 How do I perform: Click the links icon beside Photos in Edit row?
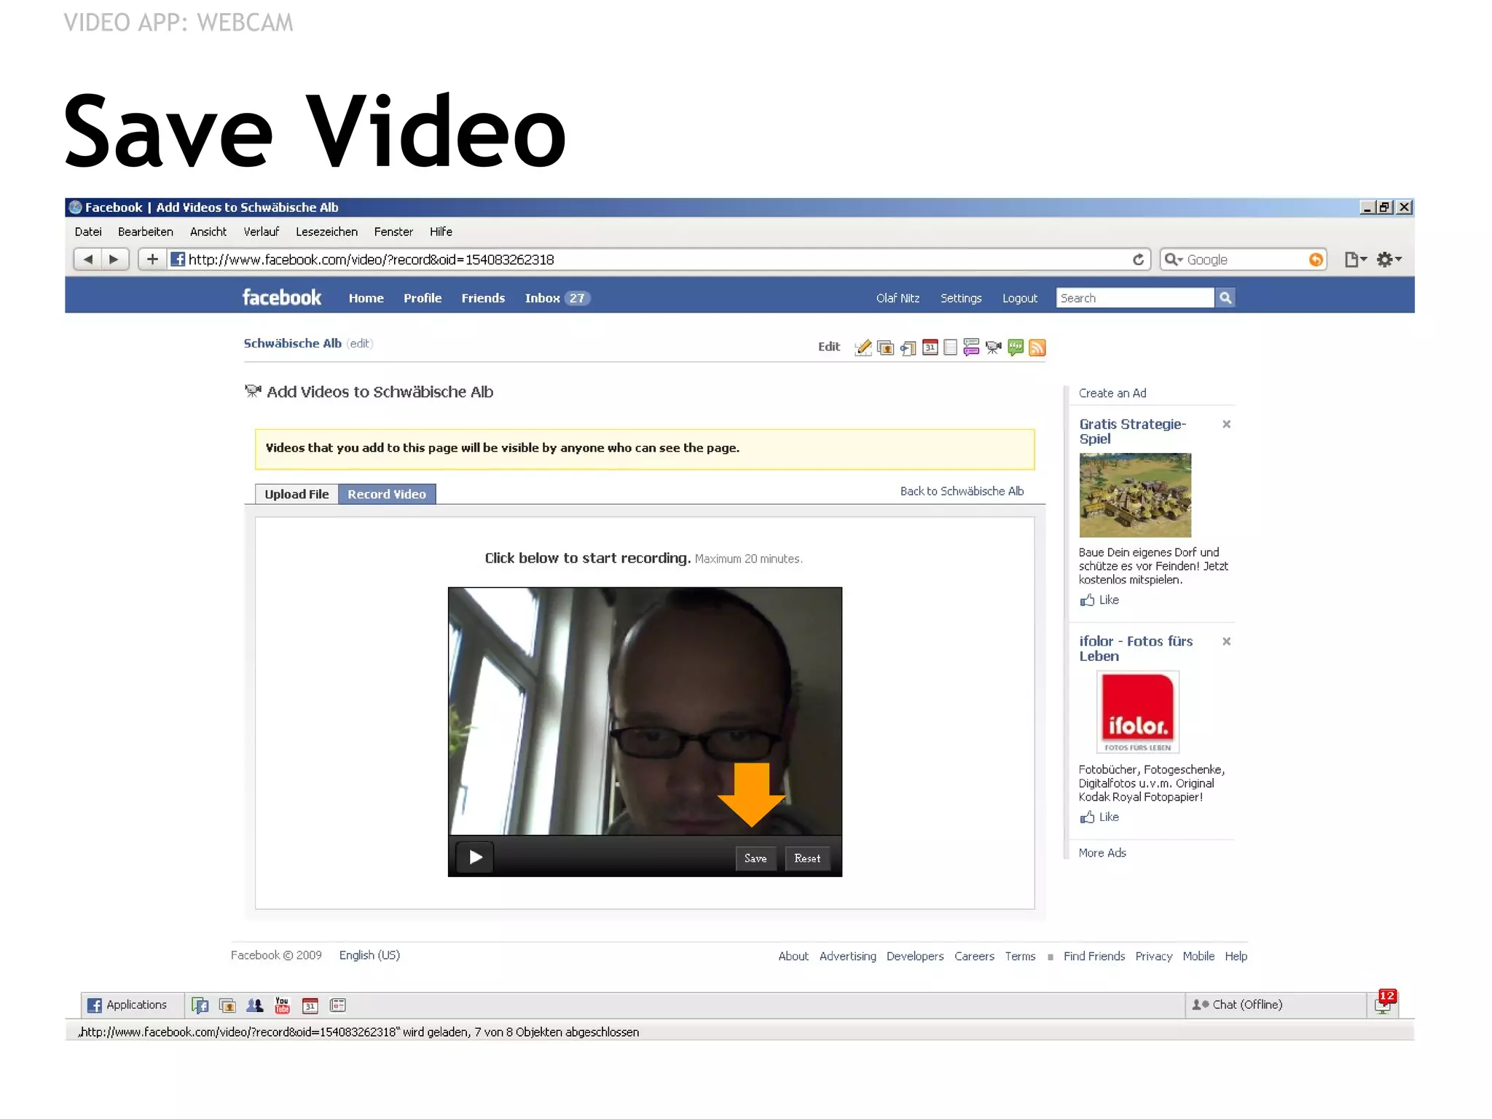point(908,348)
